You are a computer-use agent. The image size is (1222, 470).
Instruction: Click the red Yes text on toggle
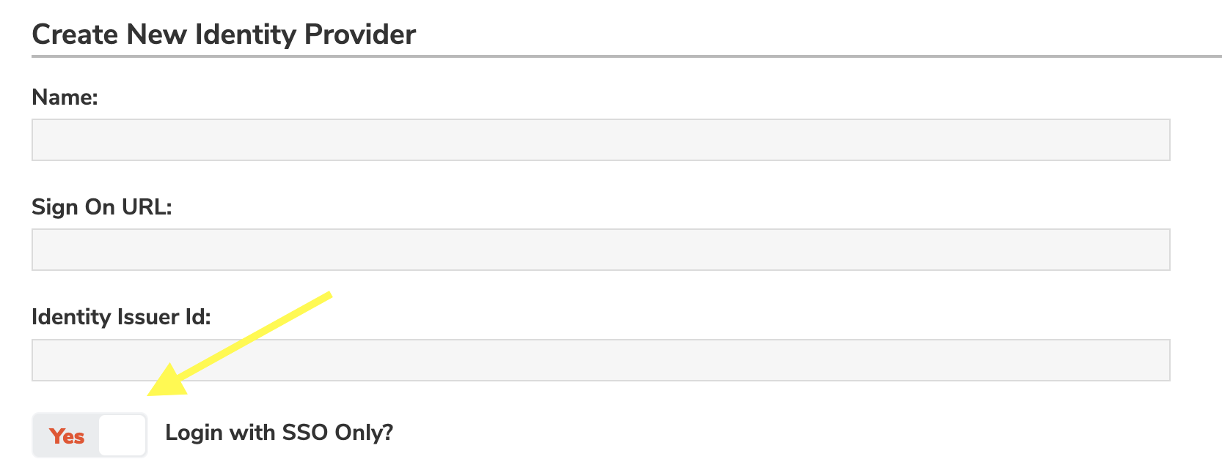[x=67, y=436]
